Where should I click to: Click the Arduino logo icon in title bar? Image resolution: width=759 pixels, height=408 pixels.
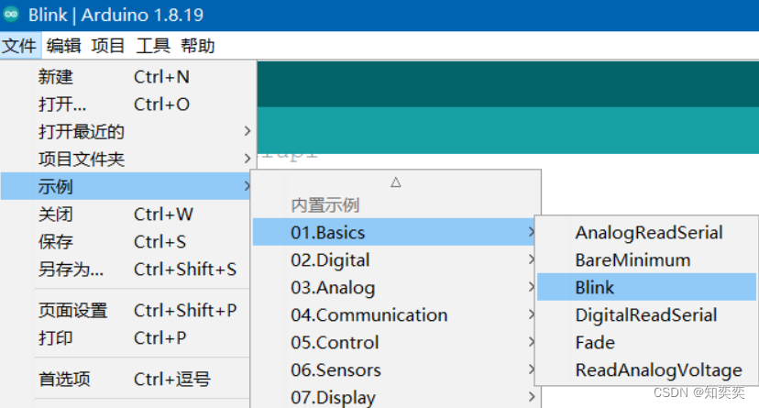point(11,15)
